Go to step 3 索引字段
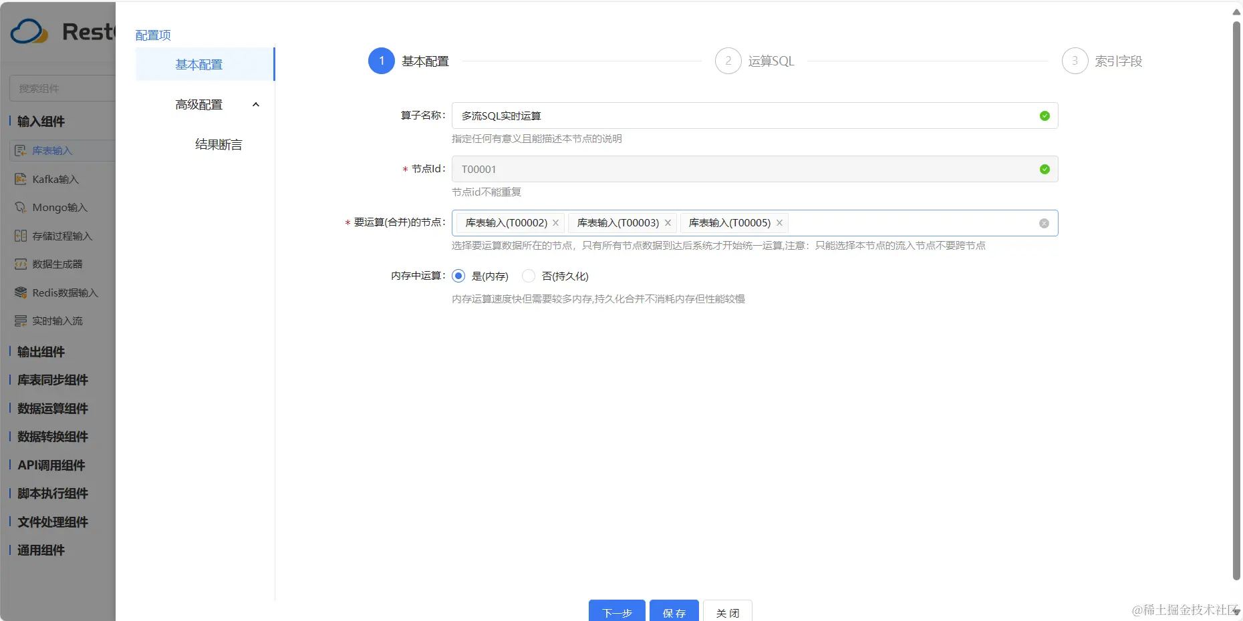The height and width of the screenshot is (621, 1243). pyautogui.click(x=1102, y=61)
